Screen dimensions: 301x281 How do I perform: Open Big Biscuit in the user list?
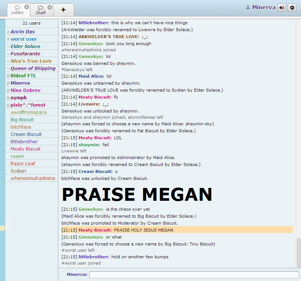[32, 119]
